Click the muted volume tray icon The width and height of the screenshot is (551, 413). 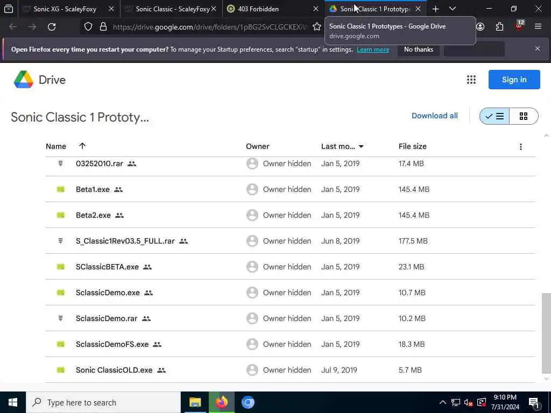468,403
